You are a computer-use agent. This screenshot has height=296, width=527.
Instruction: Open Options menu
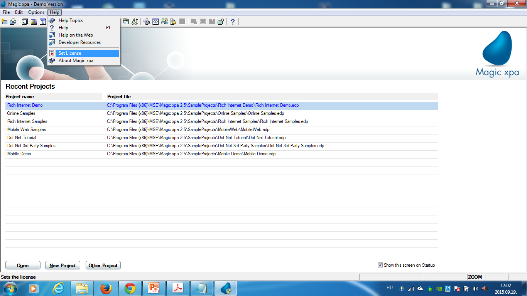tap(36, 12)
